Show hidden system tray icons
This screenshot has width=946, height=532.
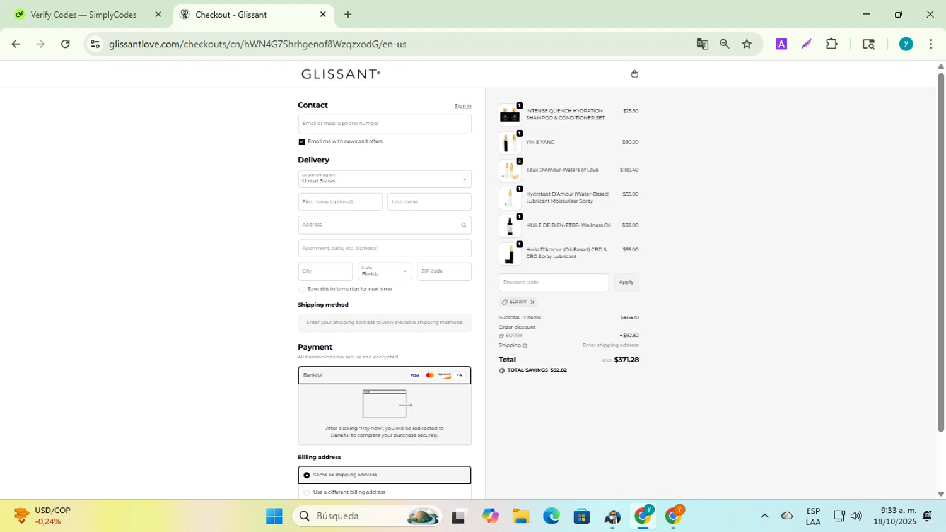pyautogui.click(x=764, y=516)
